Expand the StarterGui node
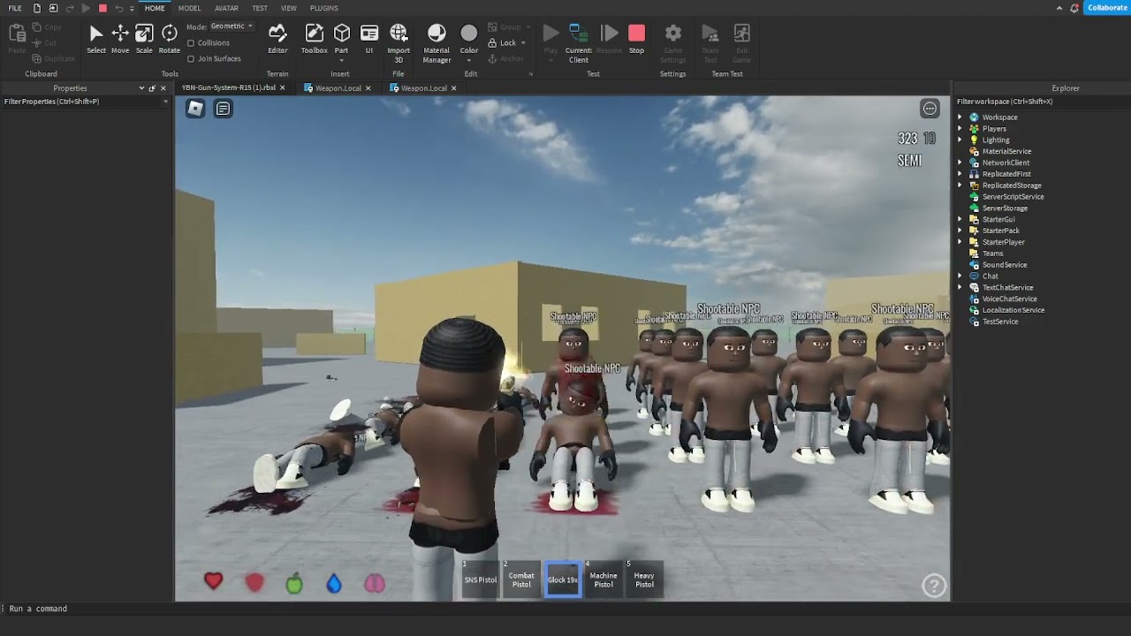The height and width of the screenshot is (636, 1131). (960, 219)
